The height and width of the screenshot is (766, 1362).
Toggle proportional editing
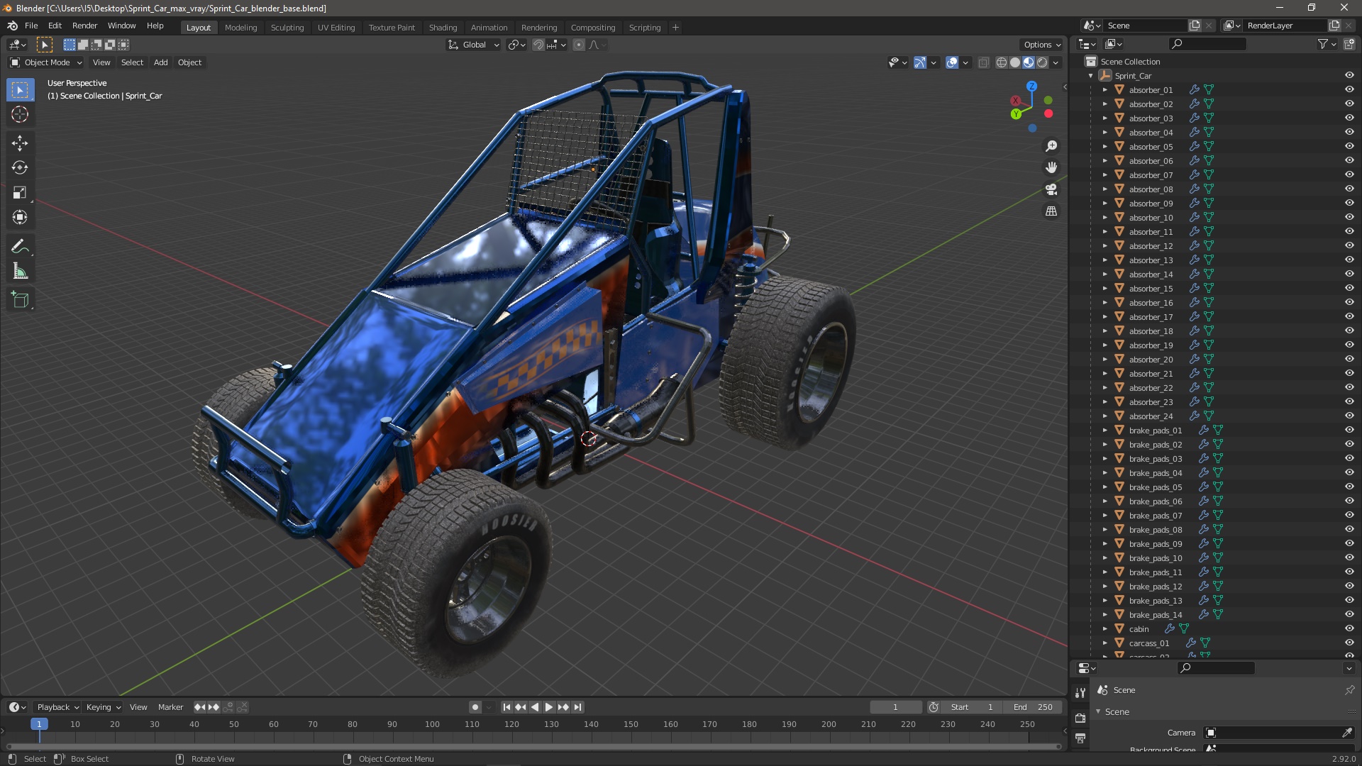coord(579,45)
